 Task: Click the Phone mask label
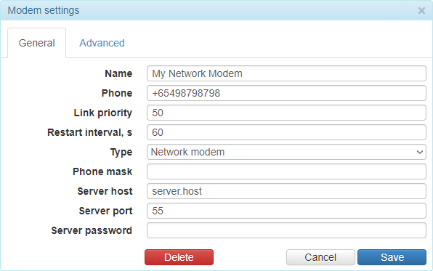click(x=102, y=171)
